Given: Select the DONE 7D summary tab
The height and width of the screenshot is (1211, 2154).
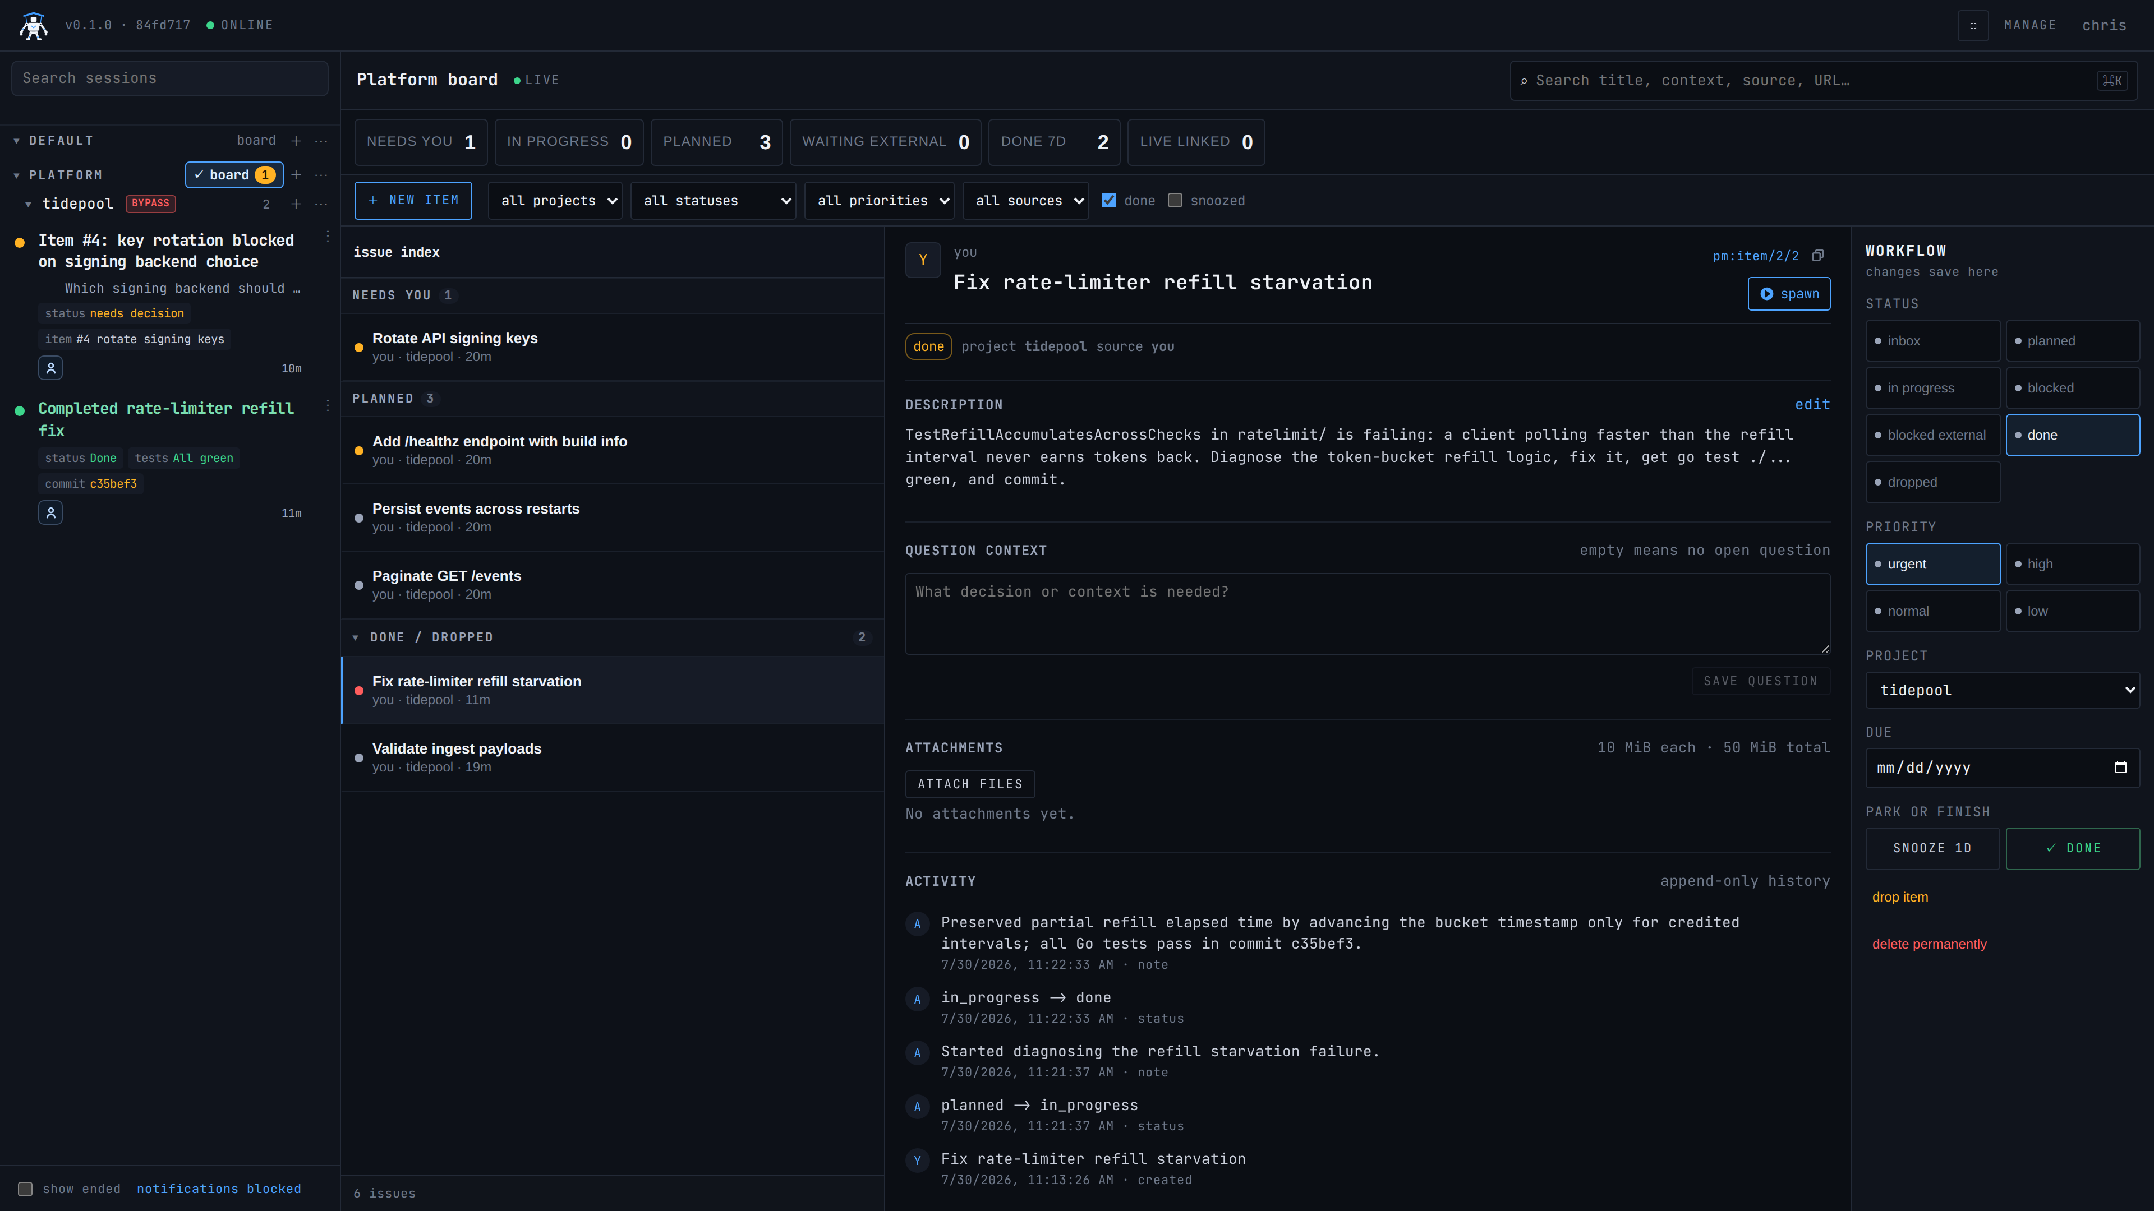Looking at the screenshot, I should point(1055,142).
